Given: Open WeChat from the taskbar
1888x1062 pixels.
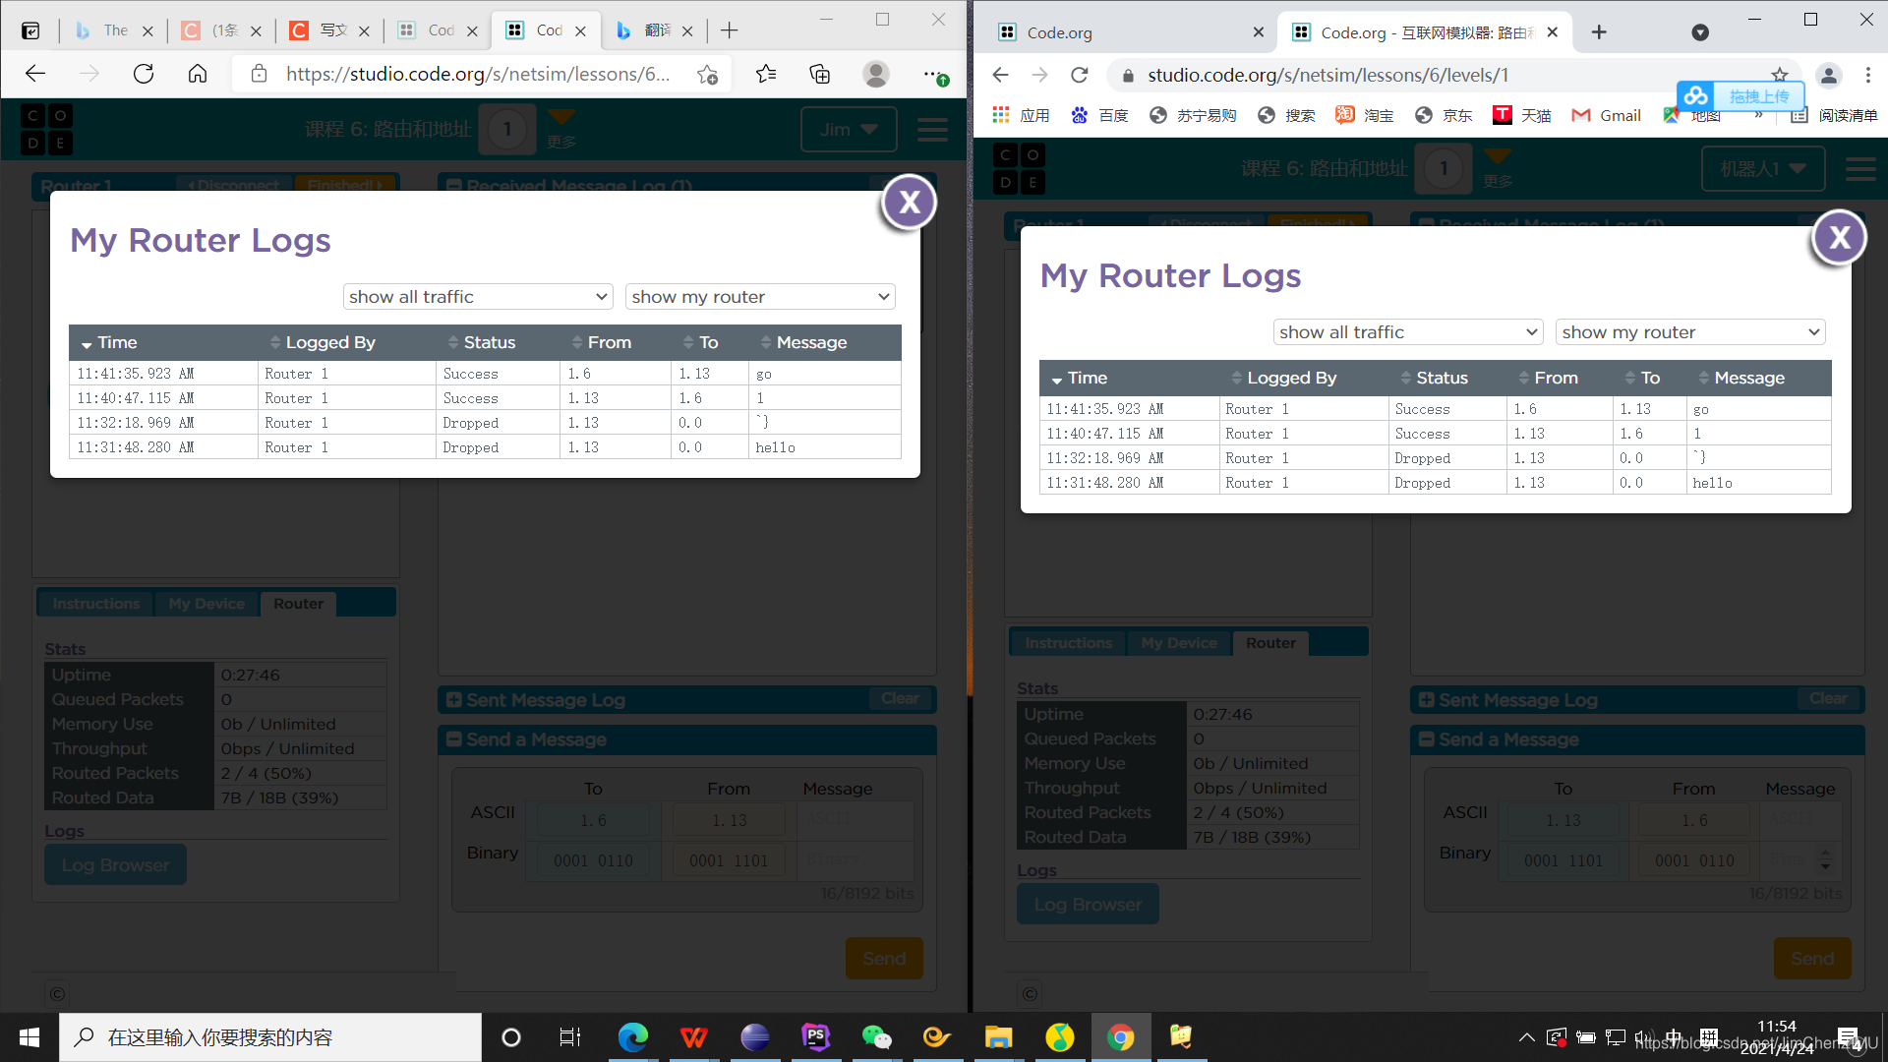Looking at the screenshot, I should [x=875, y=1037].
